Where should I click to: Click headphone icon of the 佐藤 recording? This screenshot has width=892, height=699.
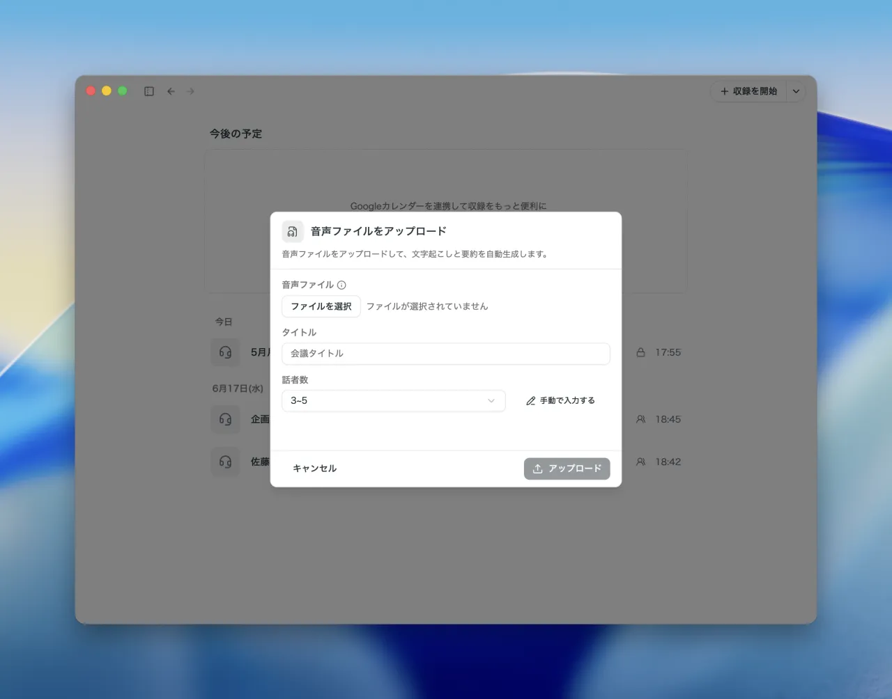pyautogui.click(x=225, y=462)
